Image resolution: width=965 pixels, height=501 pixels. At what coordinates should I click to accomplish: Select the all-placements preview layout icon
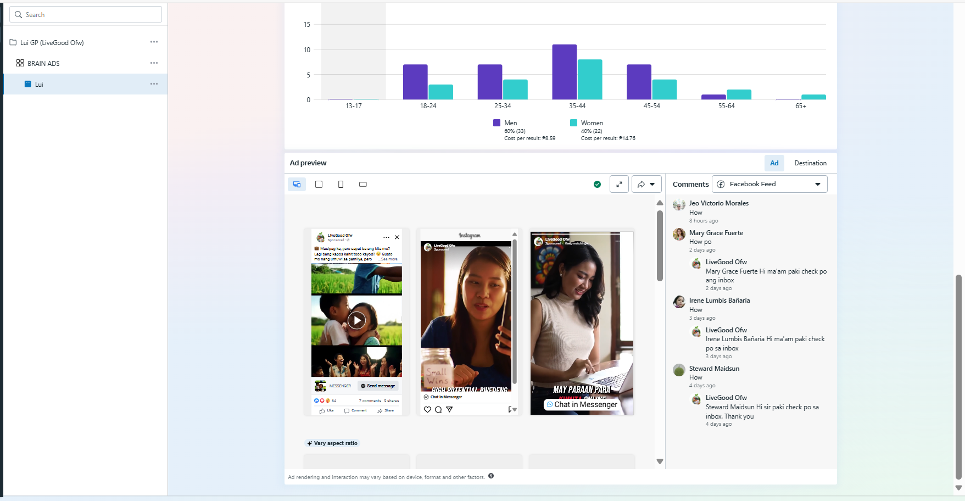297,185
